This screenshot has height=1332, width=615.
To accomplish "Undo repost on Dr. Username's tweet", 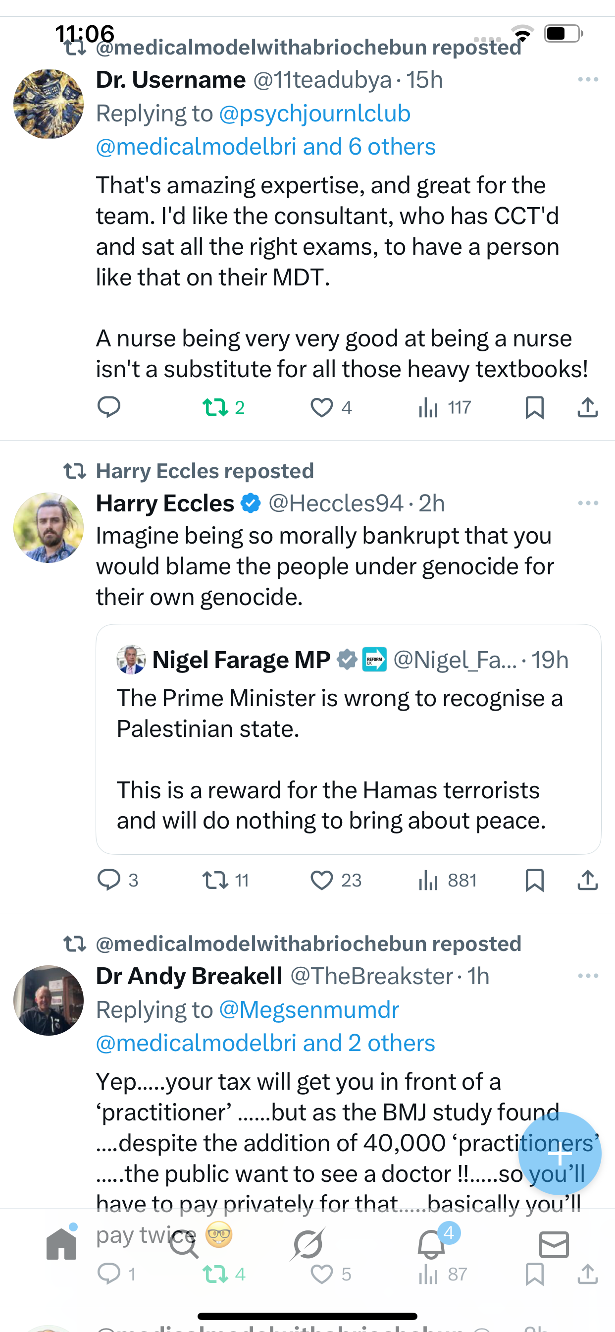I will 215,407.
